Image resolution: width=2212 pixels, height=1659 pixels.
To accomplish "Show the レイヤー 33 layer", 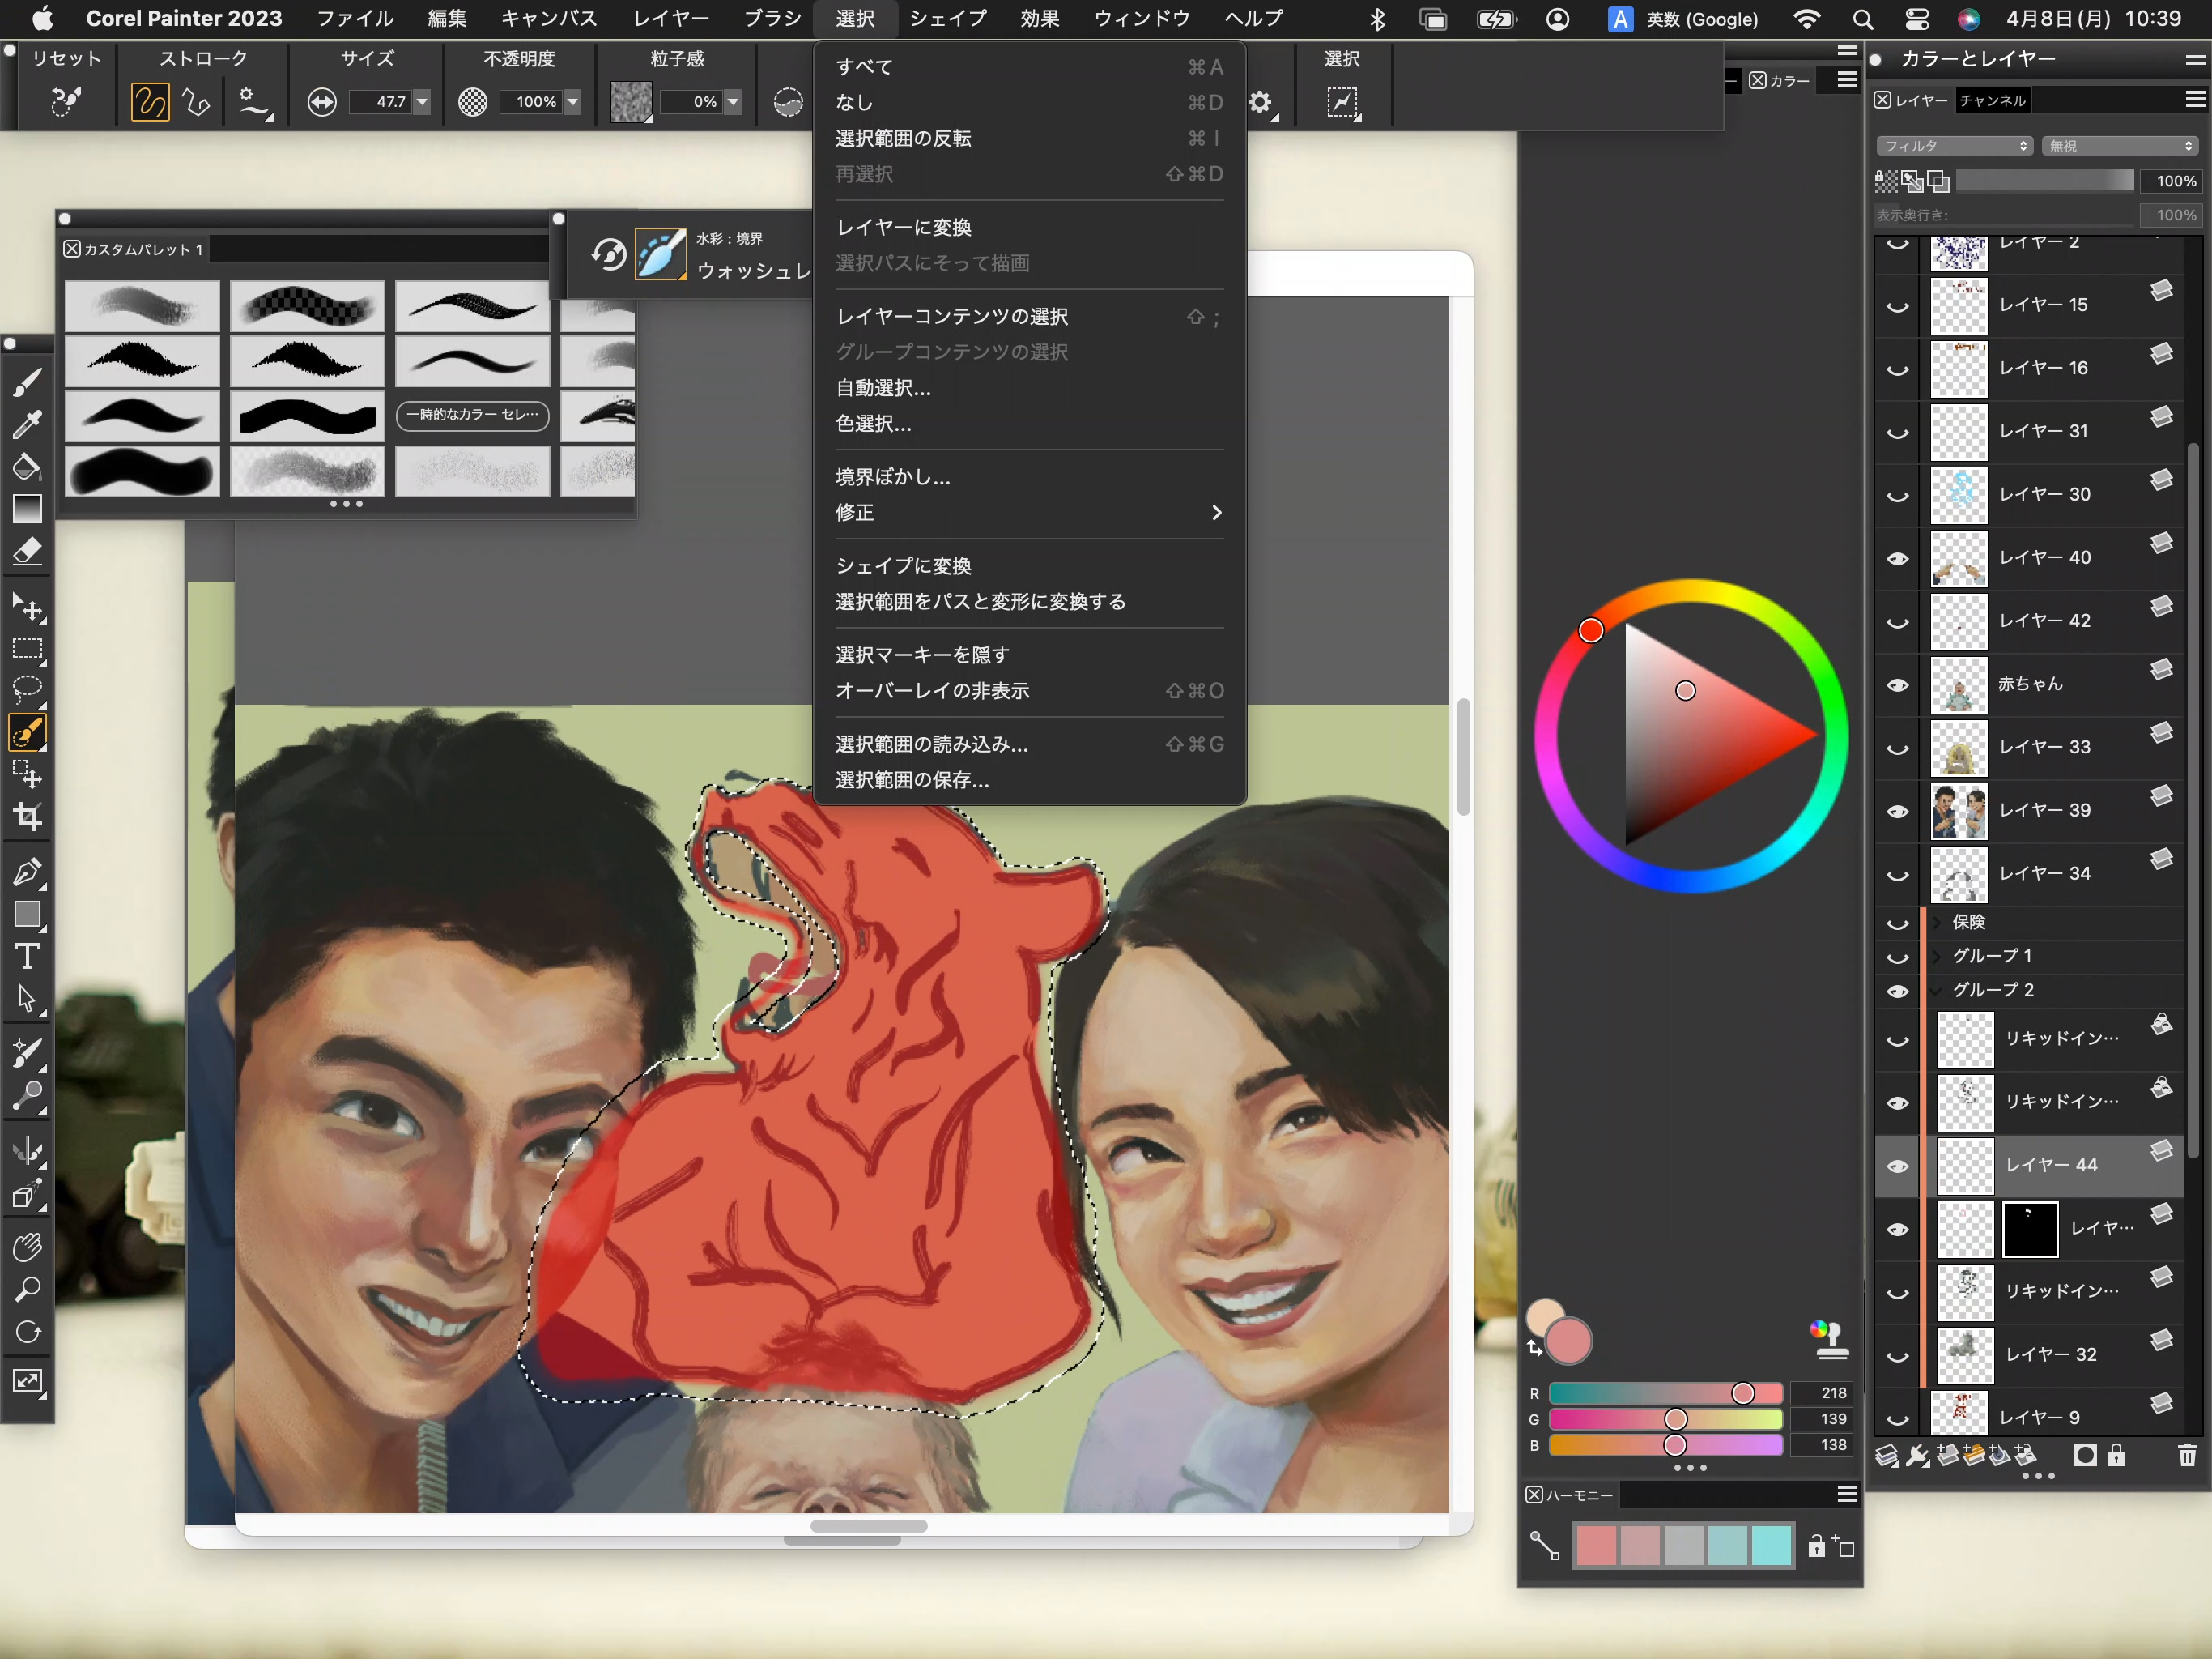I will (x=1897, y=748).
